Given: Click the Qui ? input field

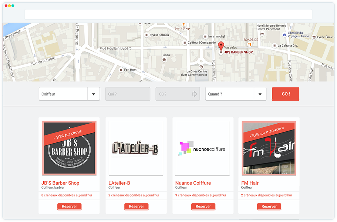Looking at the screenshot, I should [128, 94].
